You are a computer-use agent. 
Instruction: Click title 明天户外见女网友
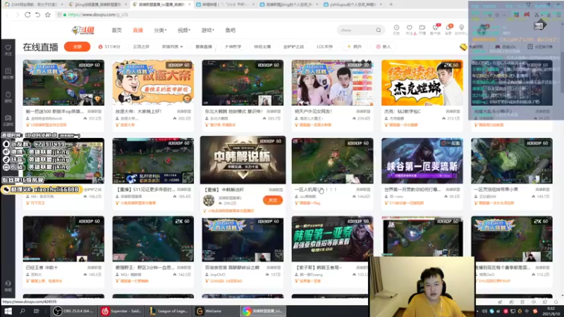pos(313,111)
